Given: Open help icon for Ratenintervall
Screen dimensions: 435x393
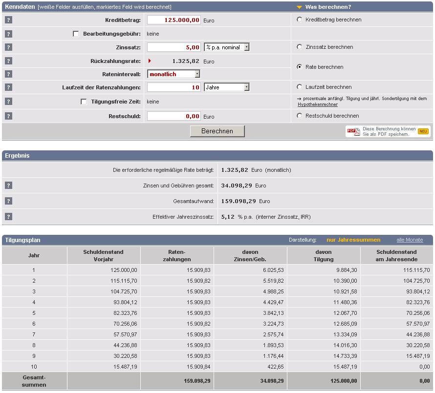Looking at the screenshot, I should [8, 74].
